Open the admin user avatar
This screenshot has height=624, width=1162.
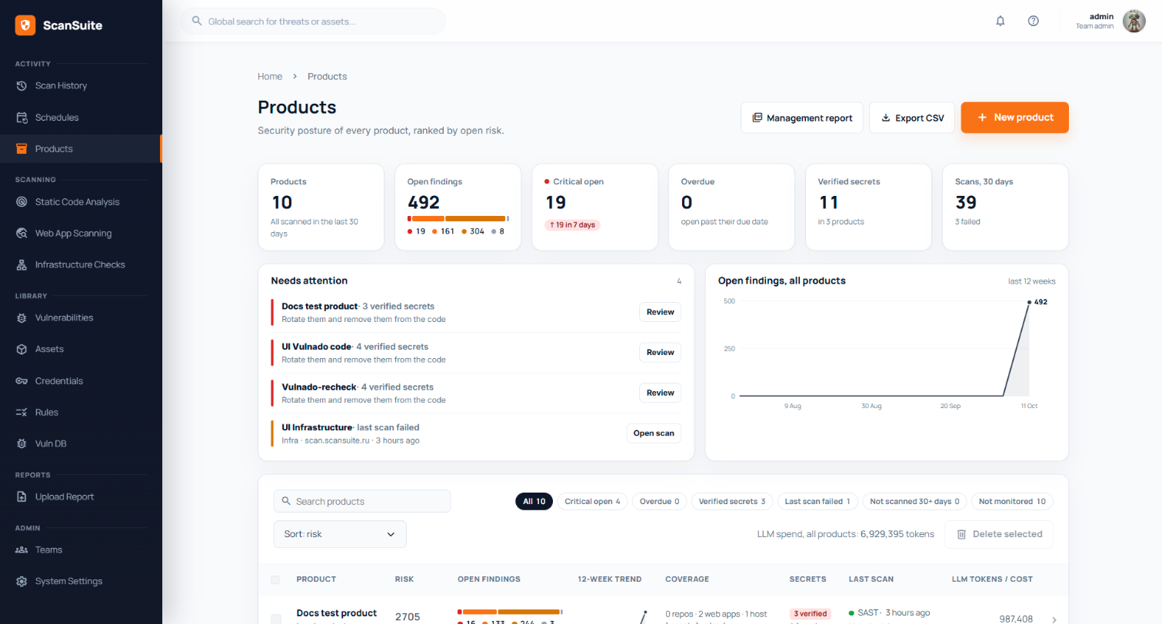pyautogui.click(x=1134, y=21)
